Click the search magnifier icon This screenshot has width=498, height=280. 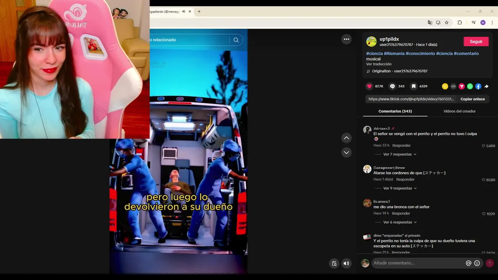click(236, 40)
